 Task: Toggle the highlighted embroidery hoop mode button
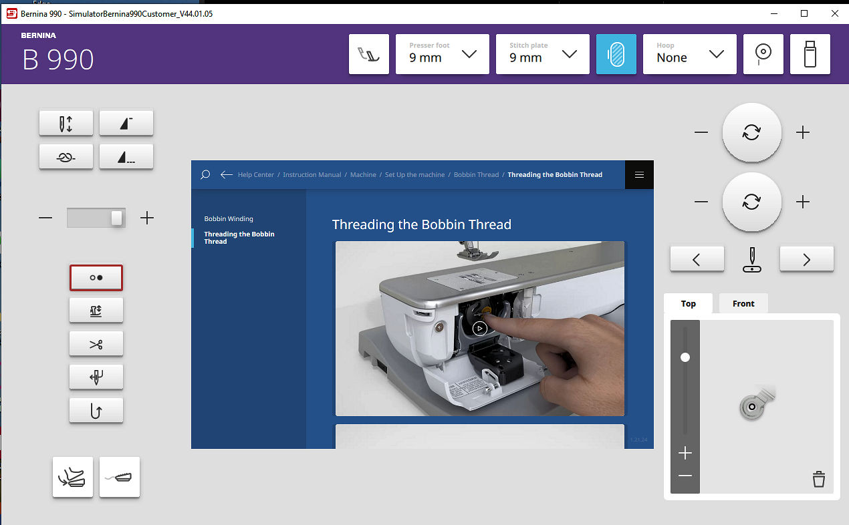pos(616,54)
